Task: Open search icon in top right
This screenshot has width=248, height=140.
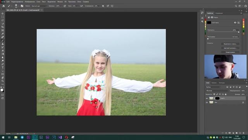Action: click(236, 6)
